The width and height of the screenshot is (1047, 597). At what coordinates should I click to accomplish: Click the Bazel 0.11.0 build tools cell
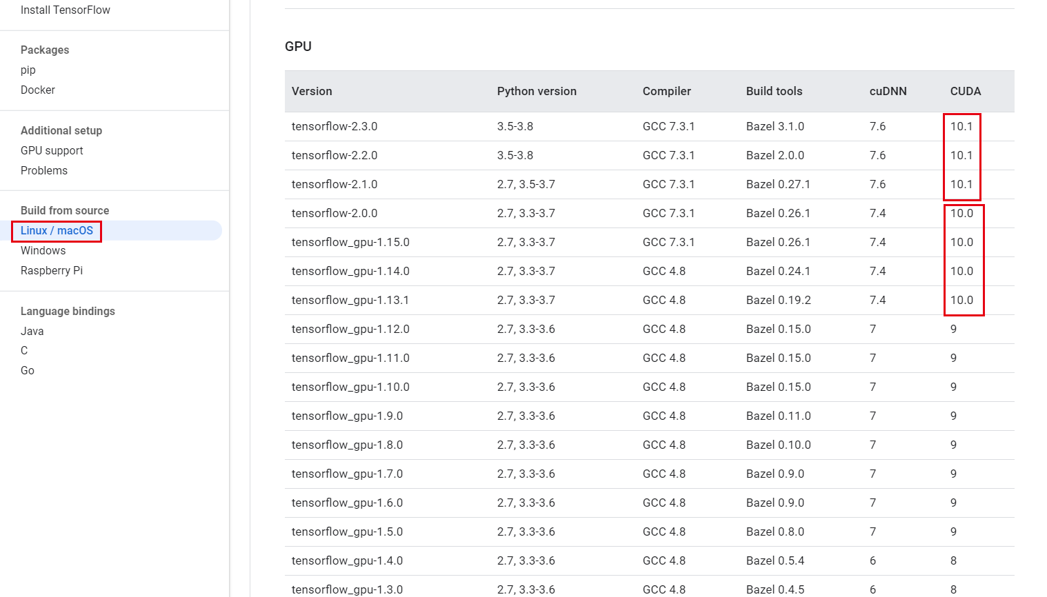click(779, 416)
